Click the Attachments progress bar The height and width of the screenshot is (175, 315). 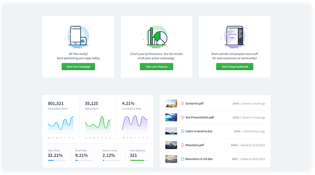point(111,160)
